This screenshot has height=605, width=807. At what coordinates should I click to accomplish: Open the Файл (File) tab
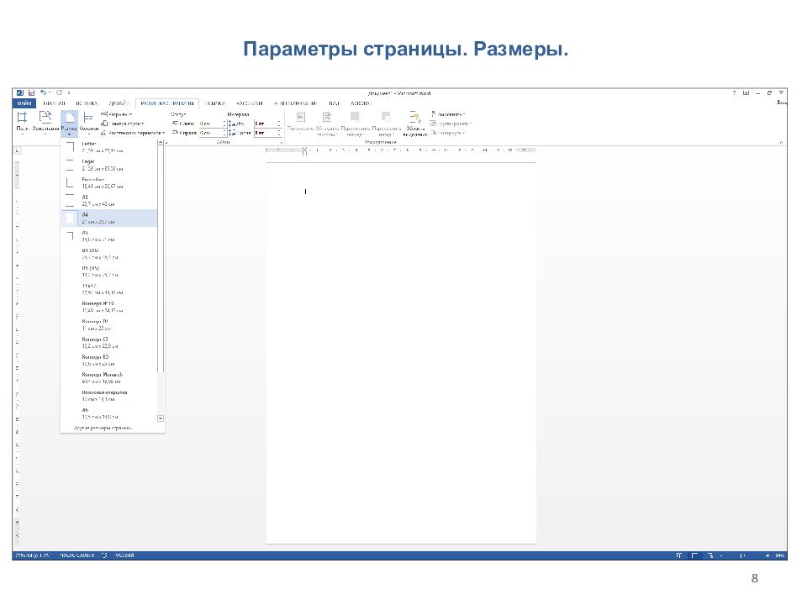pyautogui.click(x=24, y=103)
